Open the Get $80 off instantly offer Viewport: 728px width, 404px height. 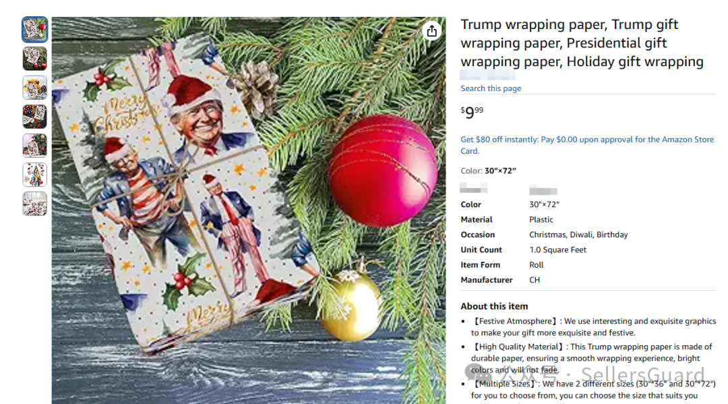click(587, 145)
